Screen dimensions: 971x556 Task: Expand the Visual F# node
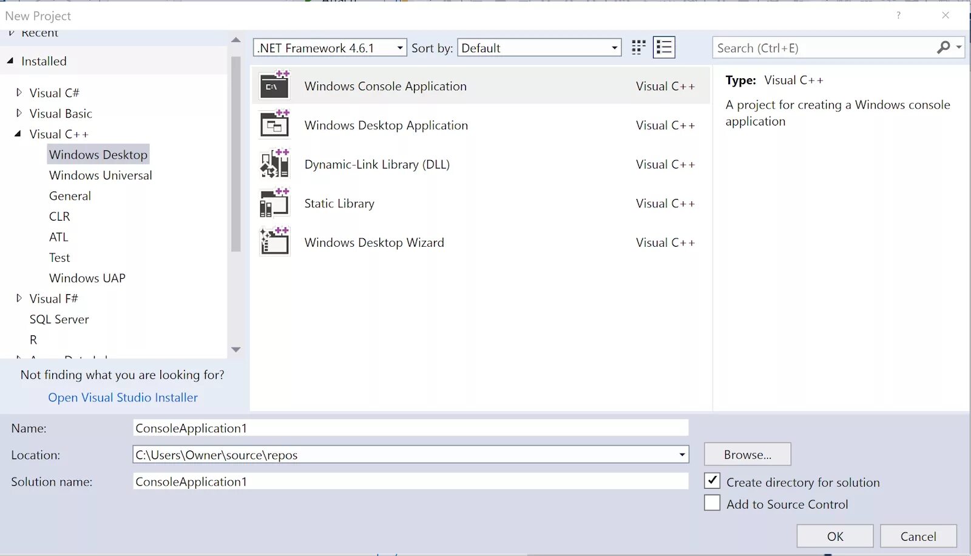pos(19,298)
